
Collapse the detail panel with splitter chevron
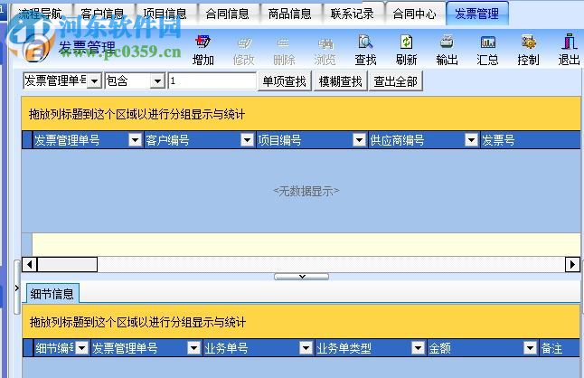coord(302,277)
